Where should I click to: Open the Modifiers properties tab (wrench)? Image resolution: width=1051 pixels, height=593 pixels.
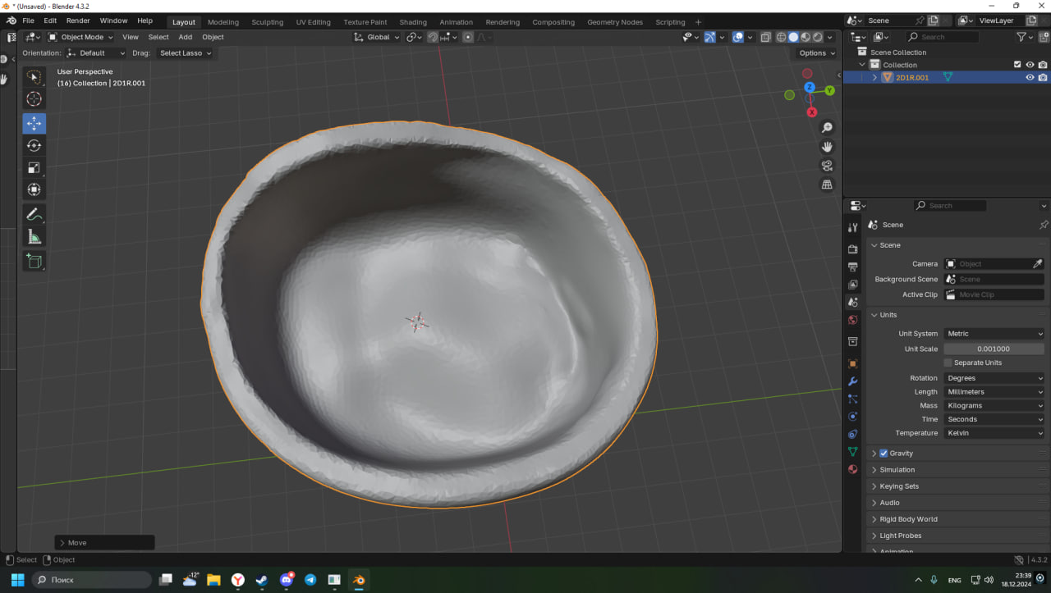point(852,381)
